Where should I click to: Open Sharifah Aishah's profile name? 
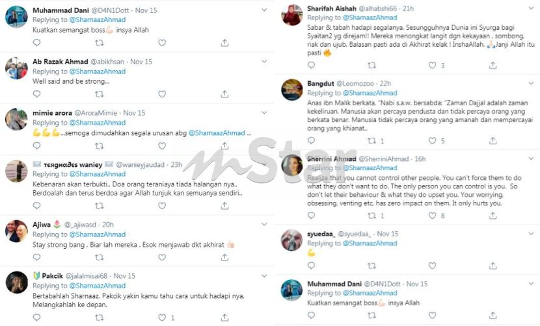click(x=332, y=8)
